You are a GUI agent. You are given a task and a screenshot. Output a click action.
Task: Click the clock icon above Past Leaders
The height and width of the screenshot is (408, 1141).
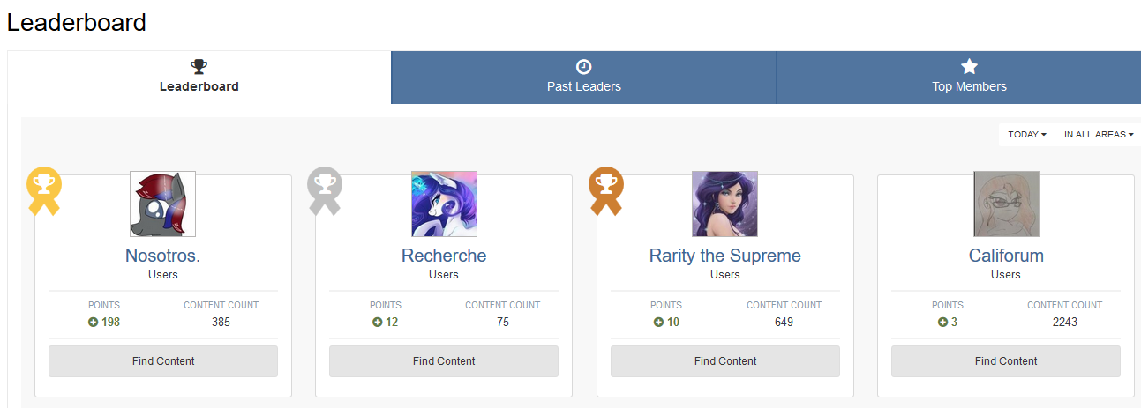(583, 67)
